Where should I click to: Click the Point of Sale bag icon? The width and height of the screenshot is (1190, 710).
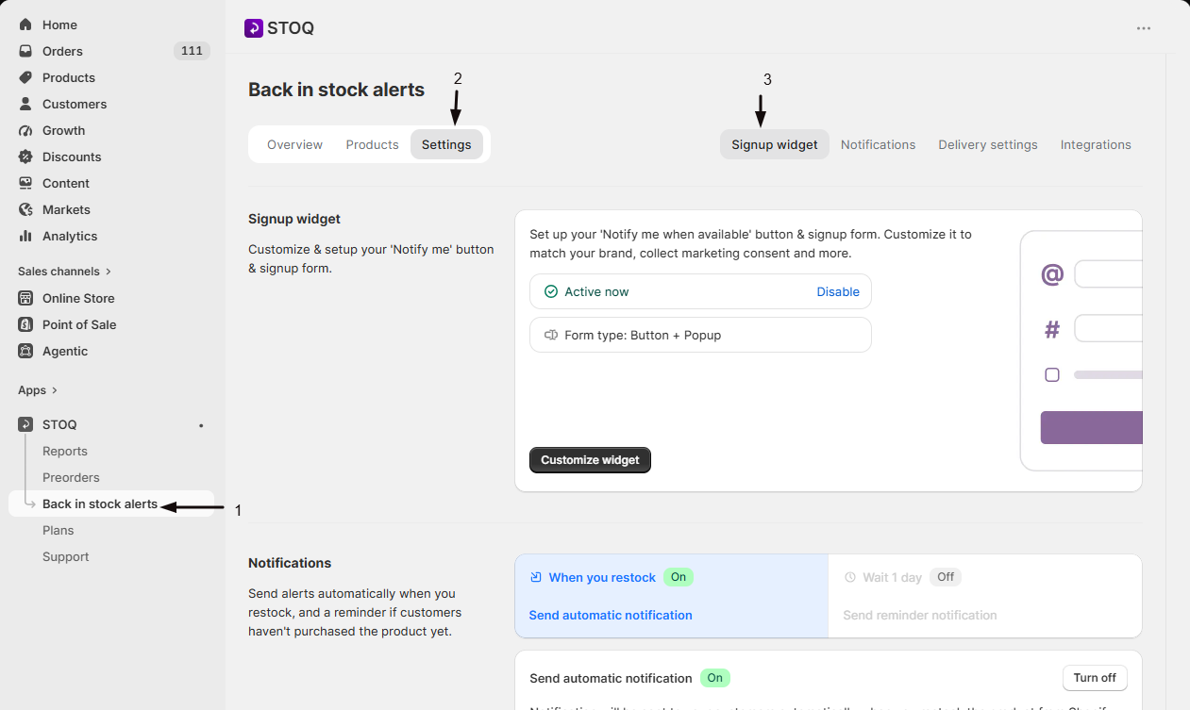[x=25, y=324]
